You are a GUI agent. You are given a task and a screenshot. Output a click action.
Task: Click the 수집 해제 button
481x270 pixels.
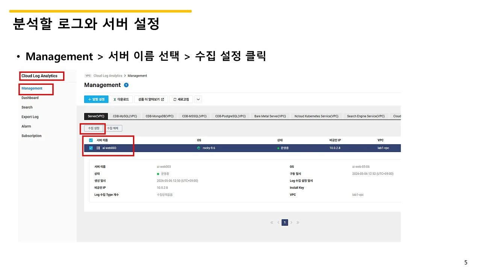point(113,128)
